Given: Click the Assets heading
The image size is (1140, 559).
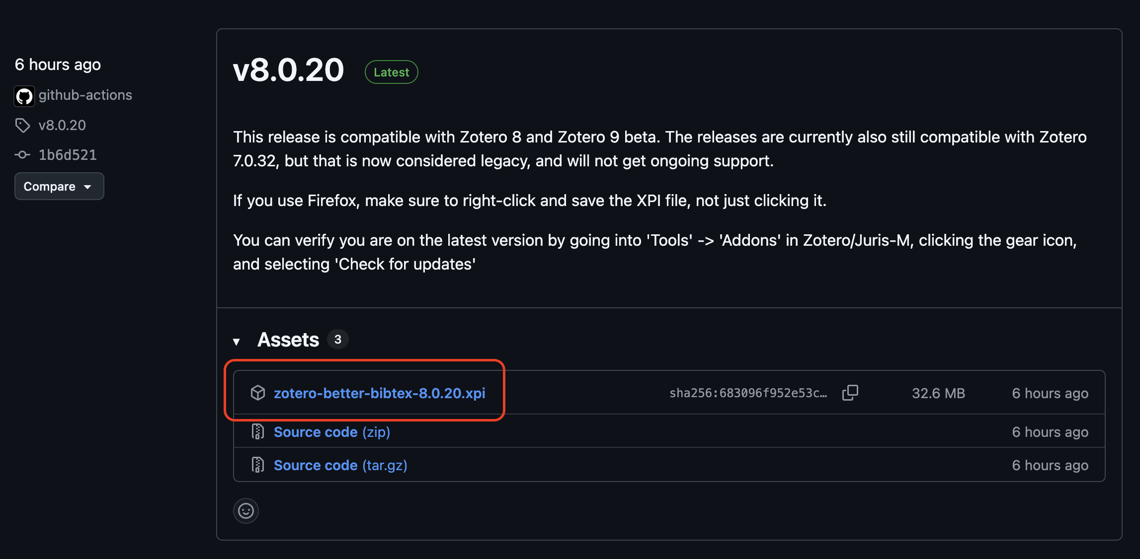Looking at the screenshot, I should [x=288, y=340].
